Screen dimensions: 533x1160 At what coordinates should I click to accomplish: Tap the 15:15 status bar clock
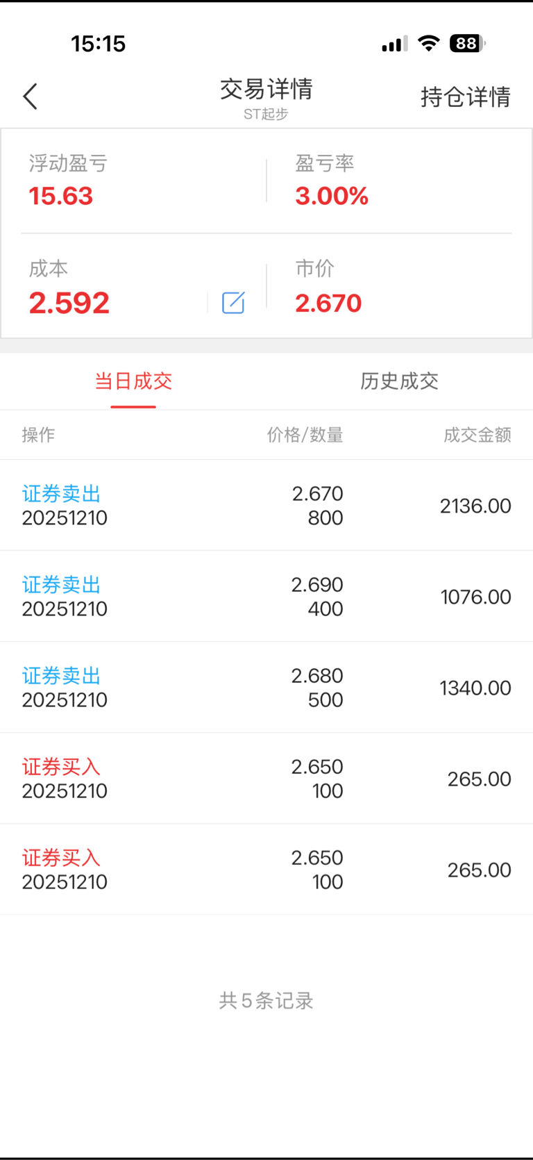98,44
